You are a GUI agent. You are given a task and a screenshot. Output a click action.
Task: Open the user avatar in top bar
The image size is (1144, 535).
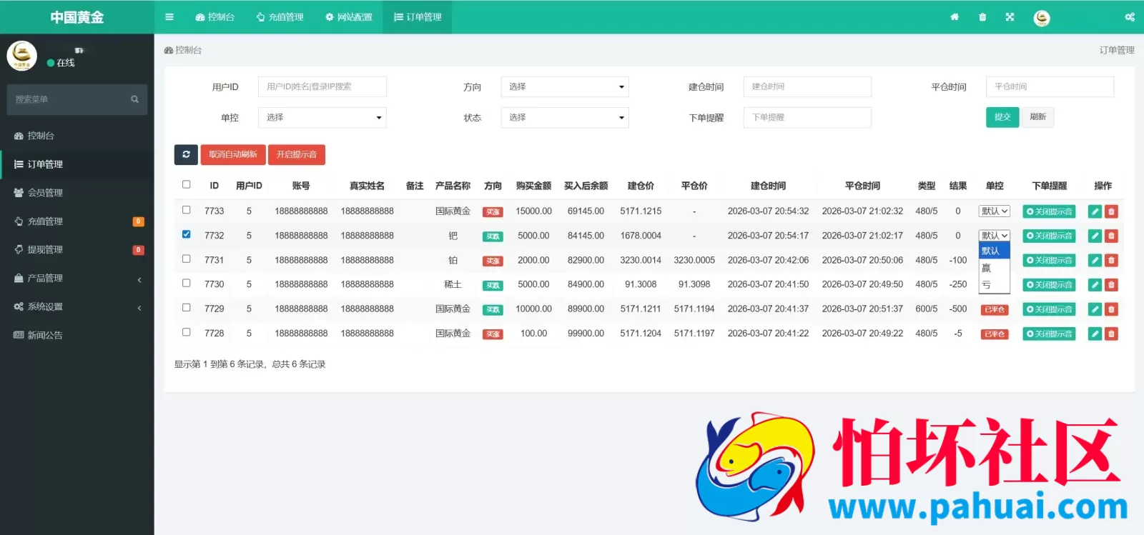click(x=1042, y=18)
